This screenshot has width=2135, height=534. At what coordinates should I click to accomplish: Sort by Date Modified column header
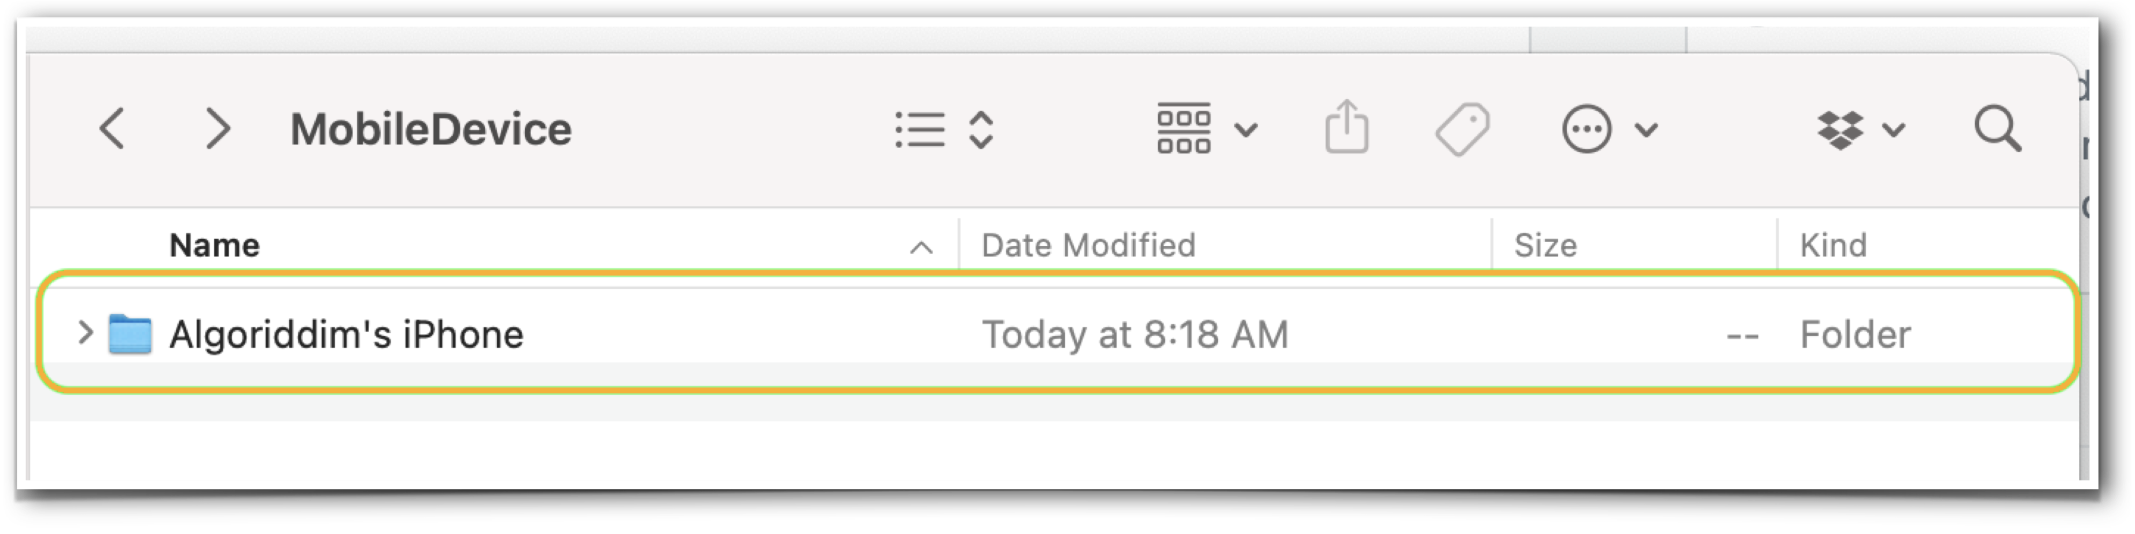[1088, 245]
